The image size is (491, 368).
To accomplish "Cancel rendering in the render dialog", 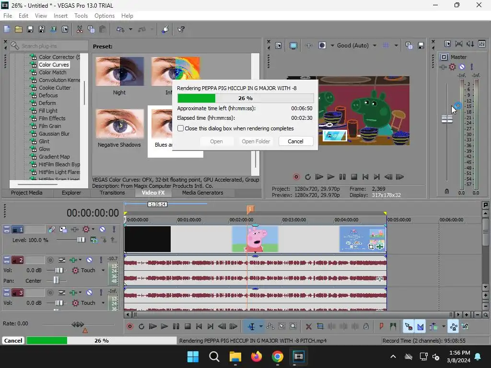I will coord(295,141).
